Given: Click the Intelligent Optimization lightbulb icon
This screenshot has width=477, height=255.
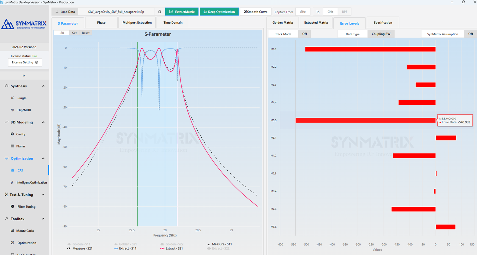Looking at the screenshot, I should pos(12,182).
